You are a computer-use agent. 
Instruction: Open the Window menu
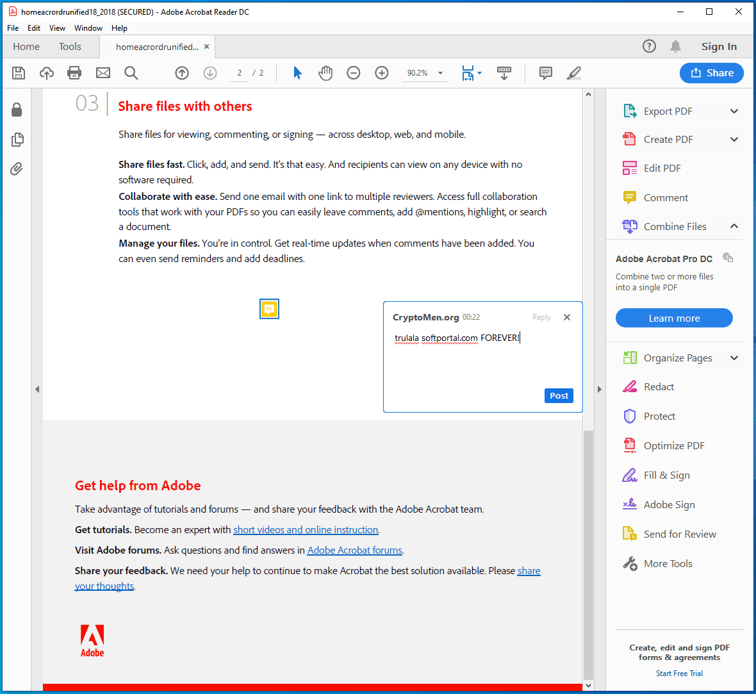[x=88, y=28]
